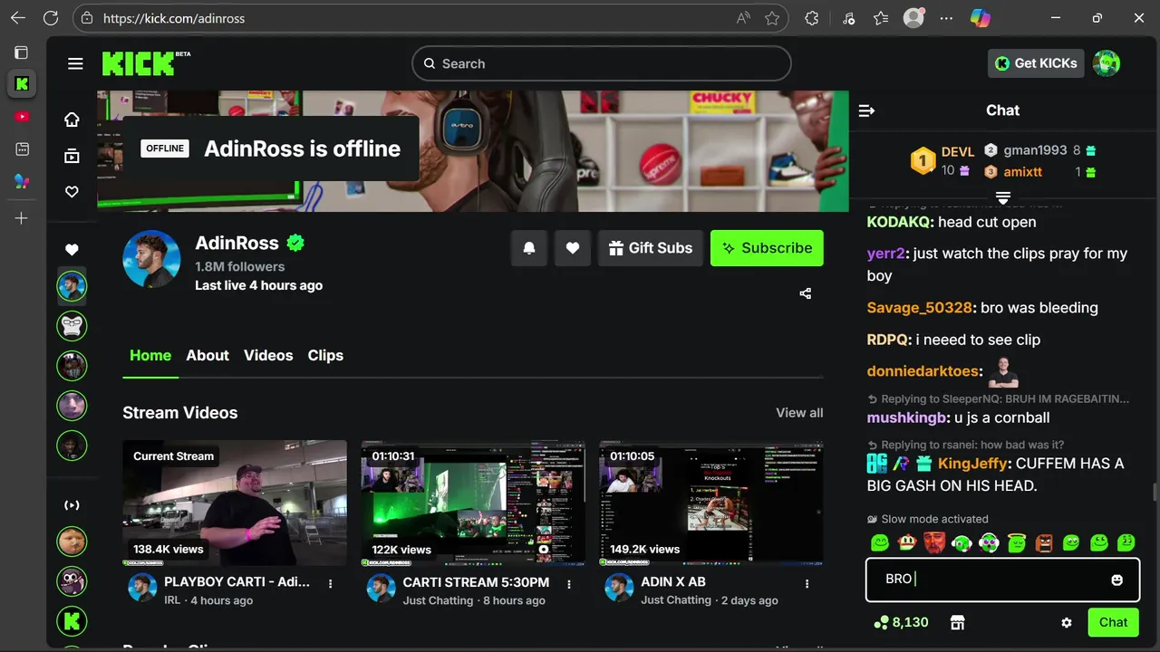Image resolution: width=1160 pixels, height=652 pixels.
Task: Open the Kick hamburger navigation menu
Action: pos(75,63)
